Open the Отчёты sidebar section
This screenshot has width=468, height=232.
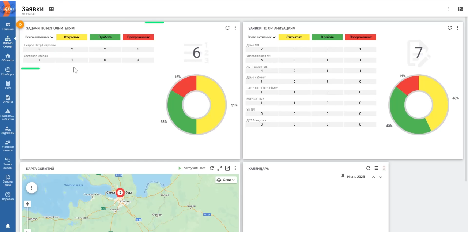(8, 99)
